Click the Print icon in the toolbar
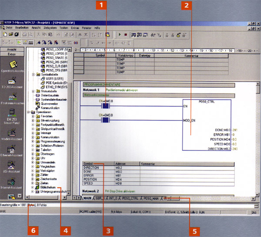 point(25,35)
